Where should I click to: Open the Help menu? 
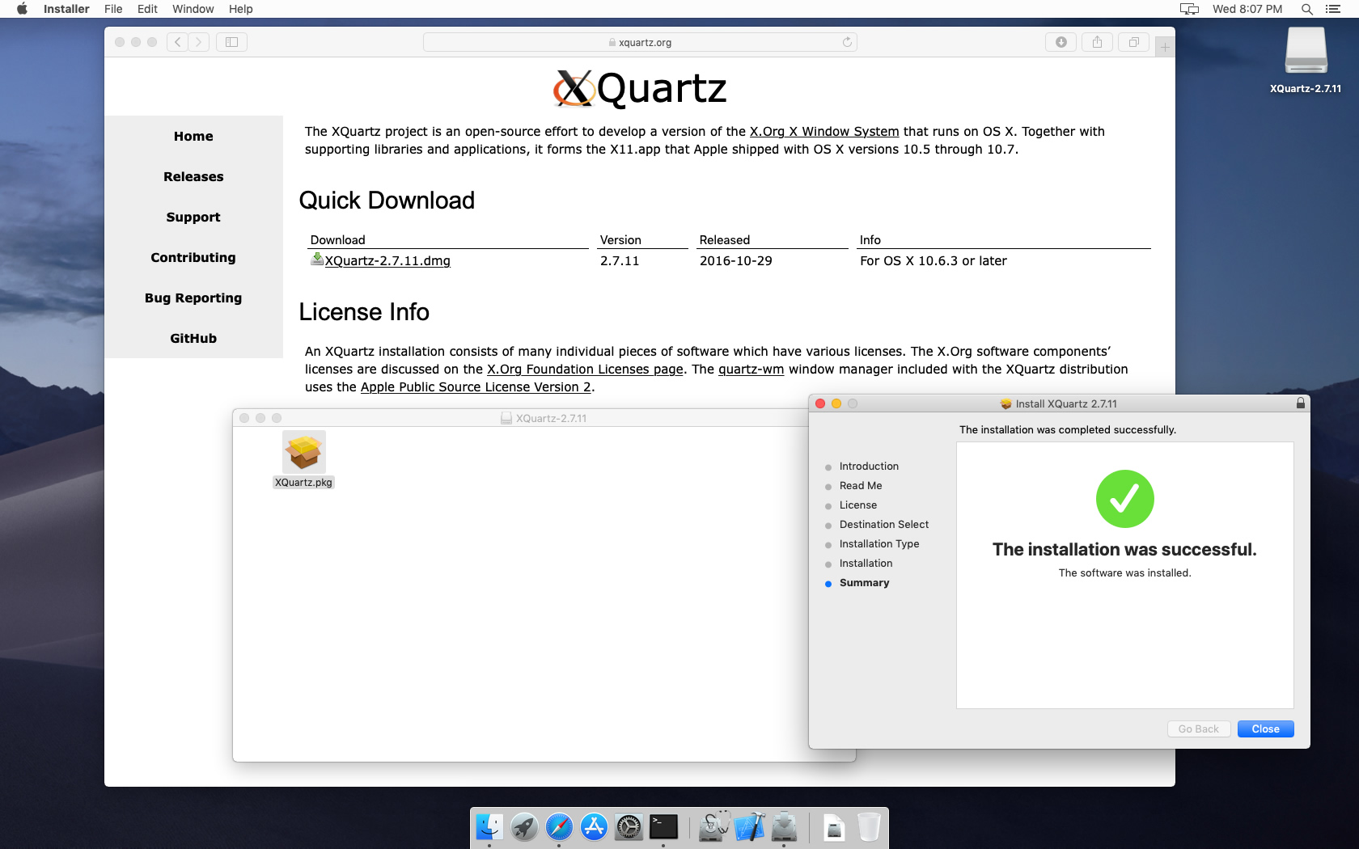[240, 9]
